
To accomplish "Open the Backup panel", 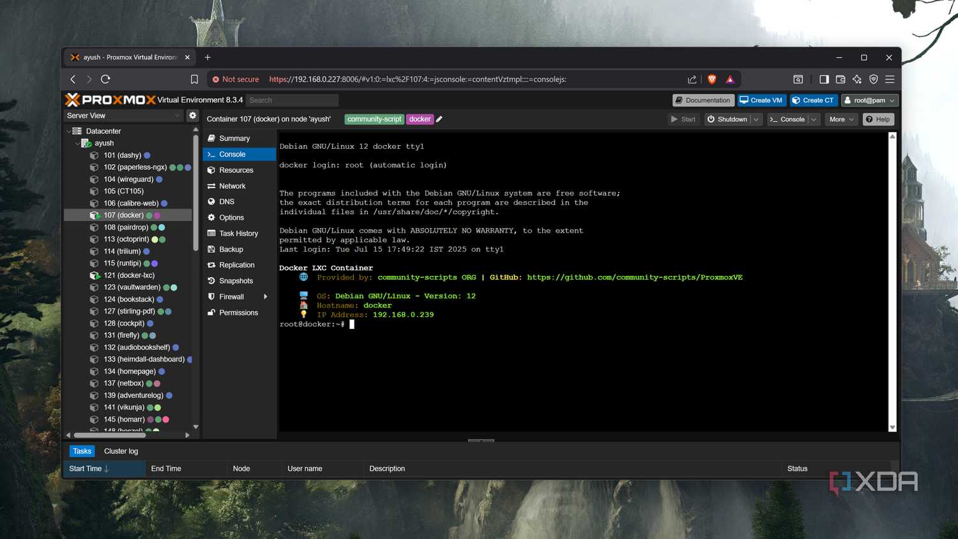I will [230, 249].
